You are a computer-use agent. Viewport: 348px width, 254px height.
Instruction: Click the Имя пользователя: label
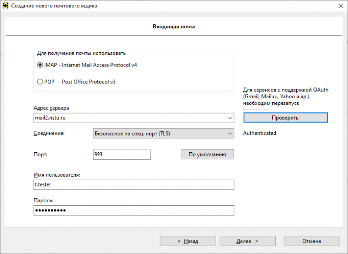(57, 175)
